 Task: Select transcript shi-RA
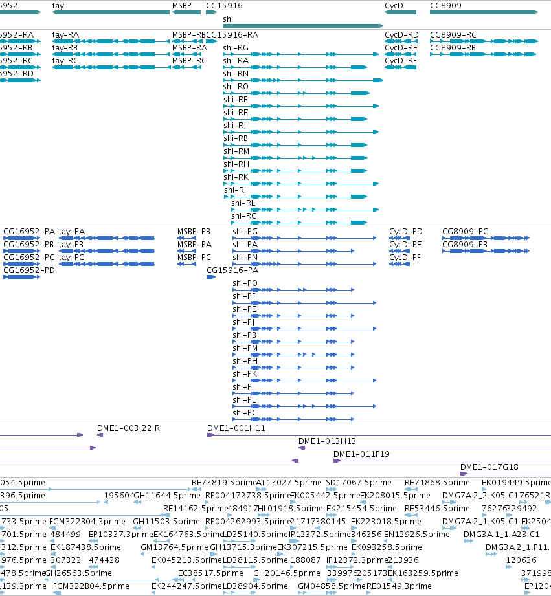coord(236,61)
